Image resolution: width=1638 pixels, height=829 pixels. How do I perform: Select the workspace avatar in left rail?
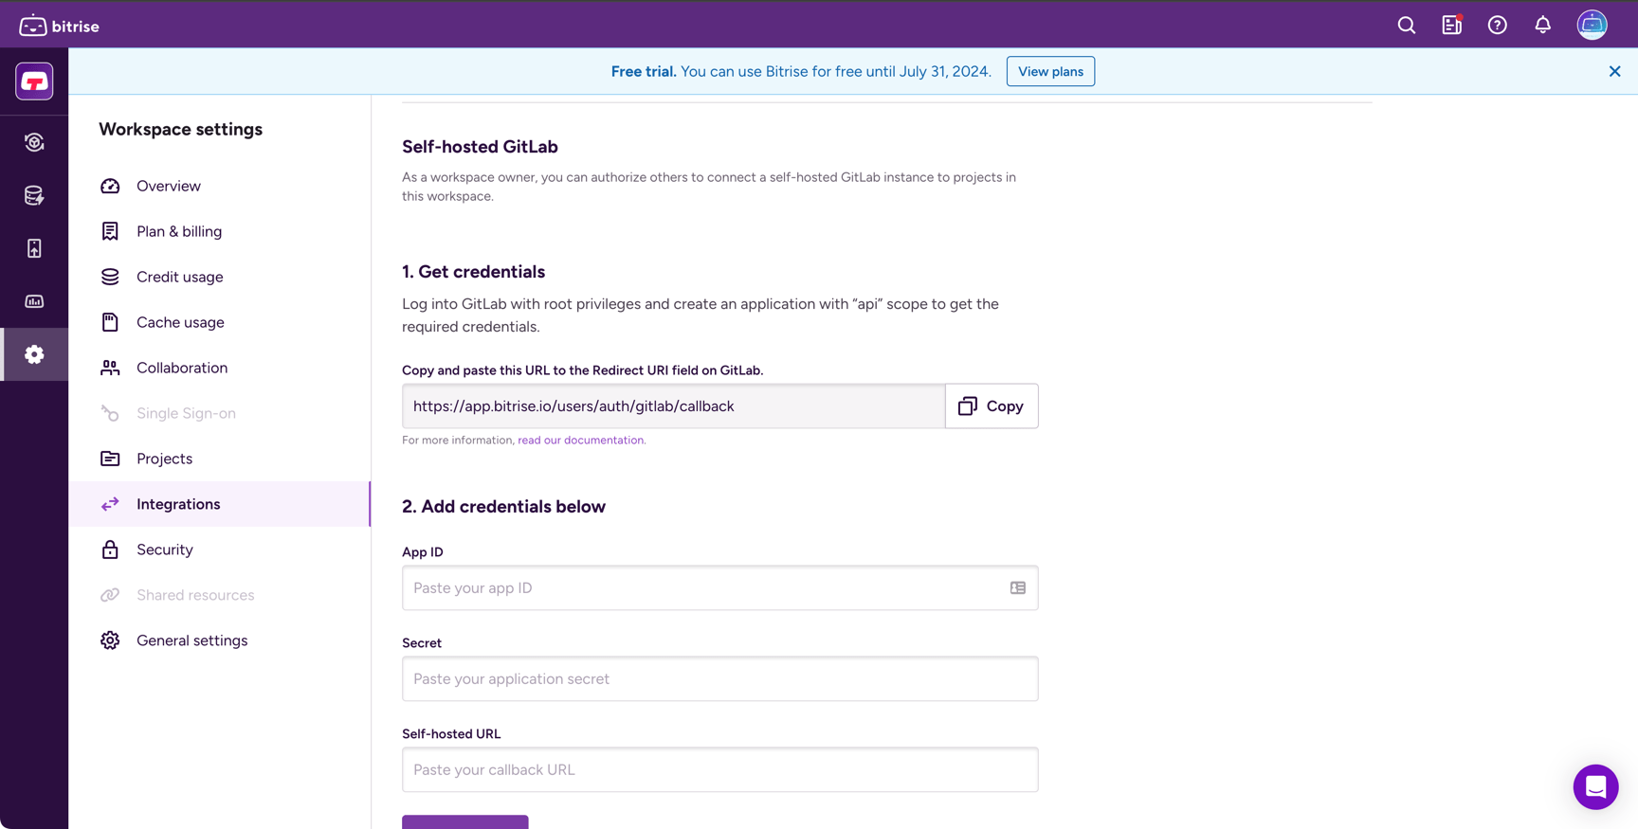click(x=34, y=81)
